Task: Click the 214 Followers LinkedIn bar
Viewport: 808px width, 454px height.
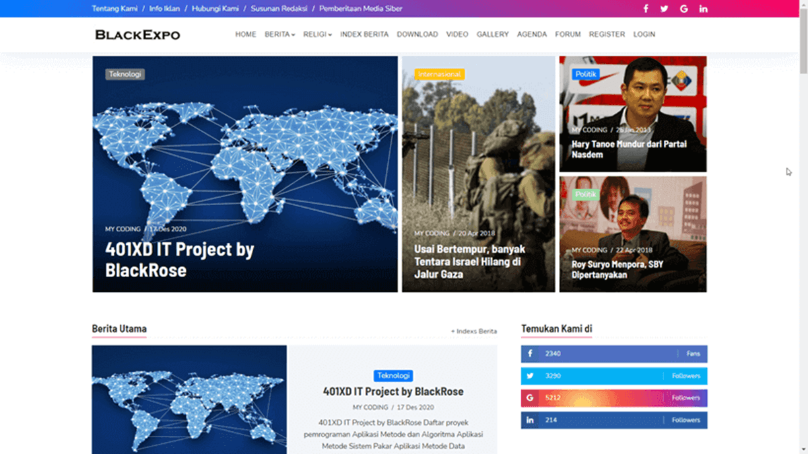Action: (614, 420)
